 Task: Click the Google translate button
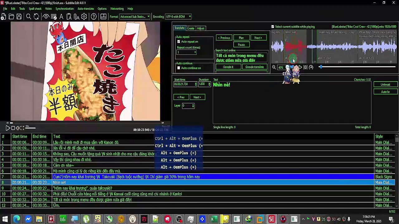(x=254, y=67)
